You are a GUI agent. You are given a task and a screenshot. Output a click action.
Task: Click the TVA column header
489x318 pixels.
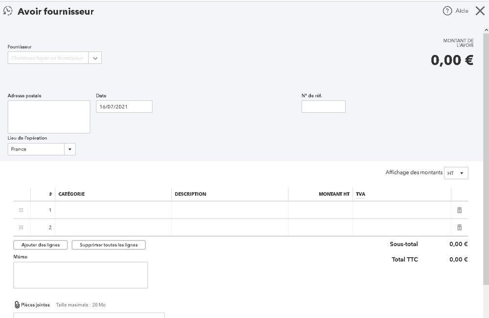click(360, 194)
